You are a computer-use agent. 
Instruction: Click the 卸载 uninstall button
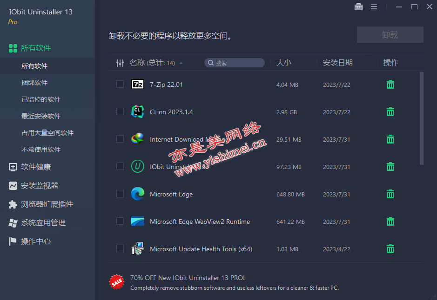[x=390, y=35]
